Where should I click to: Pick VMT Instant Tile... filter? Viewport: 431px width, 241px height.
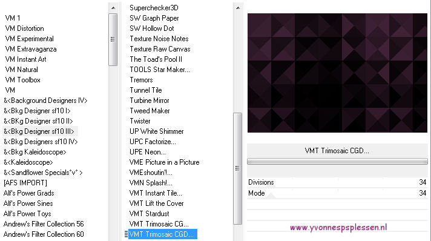click(x=156, y=193)
